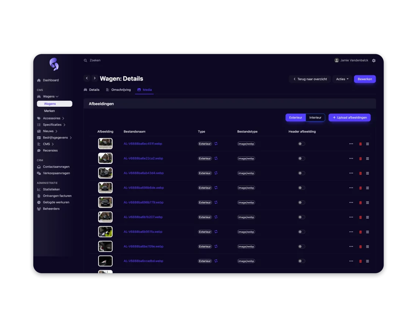Grab reorder handle for AL-V6888ba698b779.webp

point(368,202)
